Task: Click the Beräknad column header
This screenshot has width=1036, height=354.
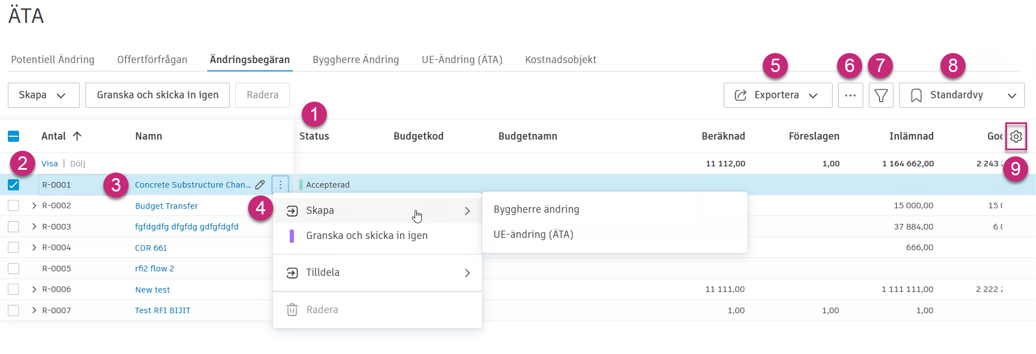Action: (723, 136)
